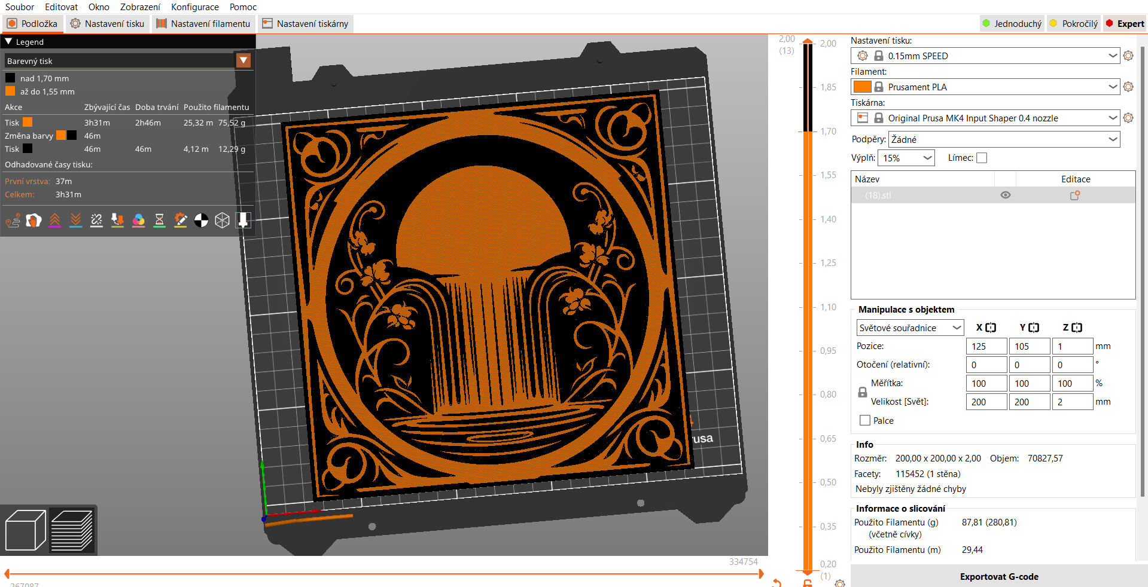Toggle wipe visibility icon with hand
Screen dimensions: 1148x587
tap(34, 221)
